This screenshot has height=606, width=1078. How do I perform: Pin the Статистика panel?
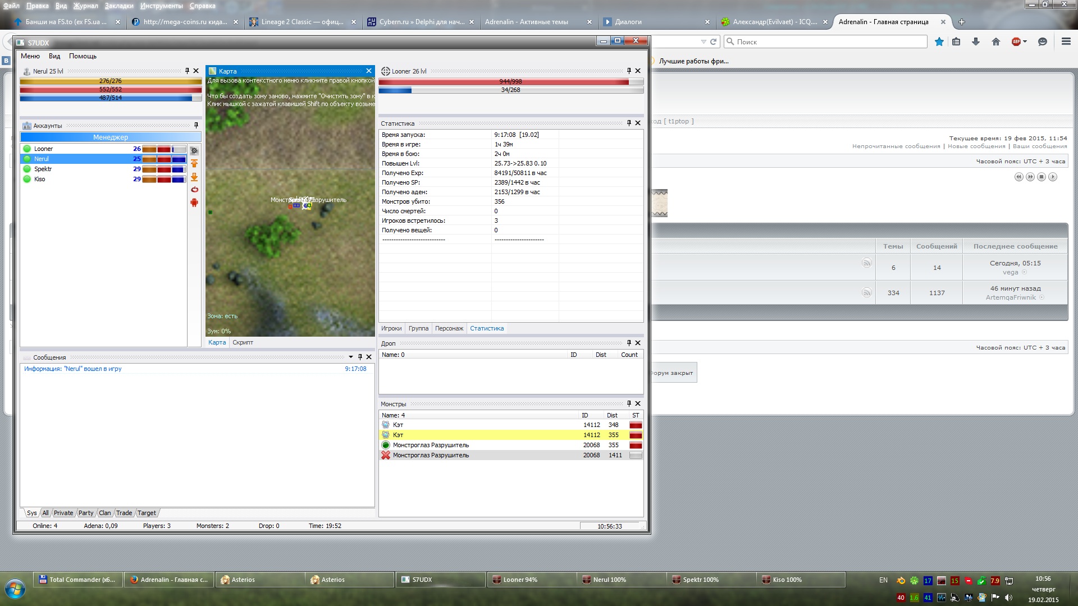click(x=629, y=123)
